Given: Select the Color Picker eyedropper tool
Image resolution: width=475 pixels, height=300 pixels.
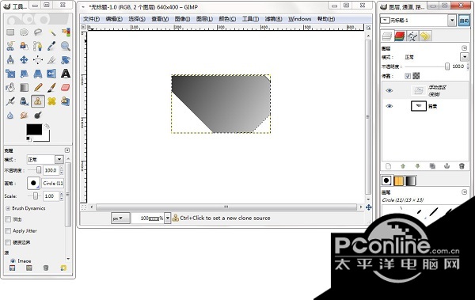Looking at the screenshot, I should pos(51,46).
